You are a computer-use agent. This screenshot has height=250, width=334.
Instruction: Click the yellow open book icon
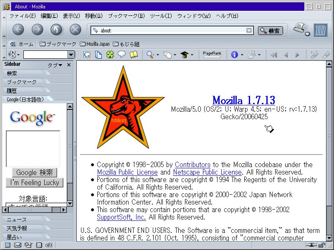pyautogui.click(x=134, y=55)
